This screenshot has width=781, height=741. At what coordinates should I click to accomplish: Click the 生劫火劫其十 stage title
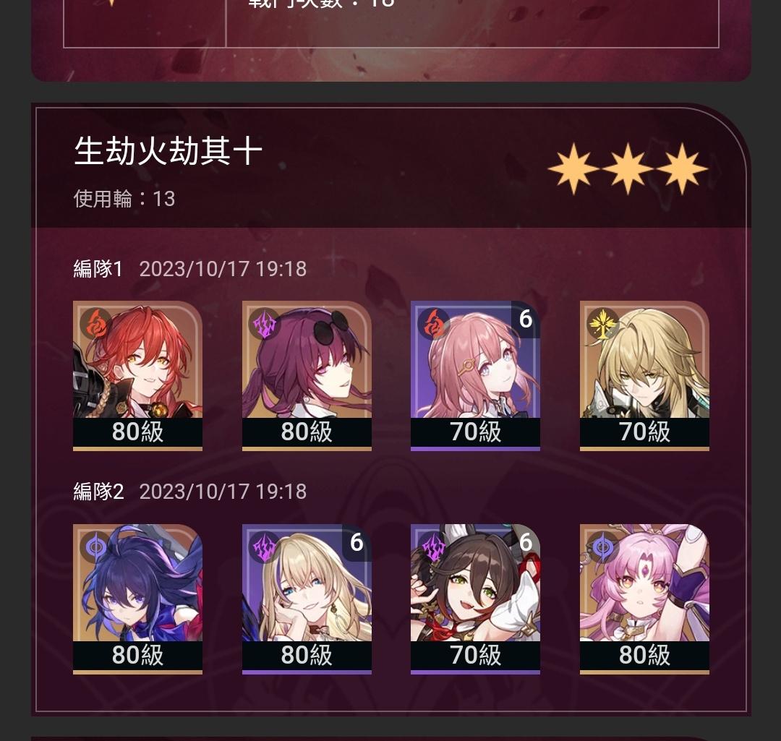(x=168, y=151)
